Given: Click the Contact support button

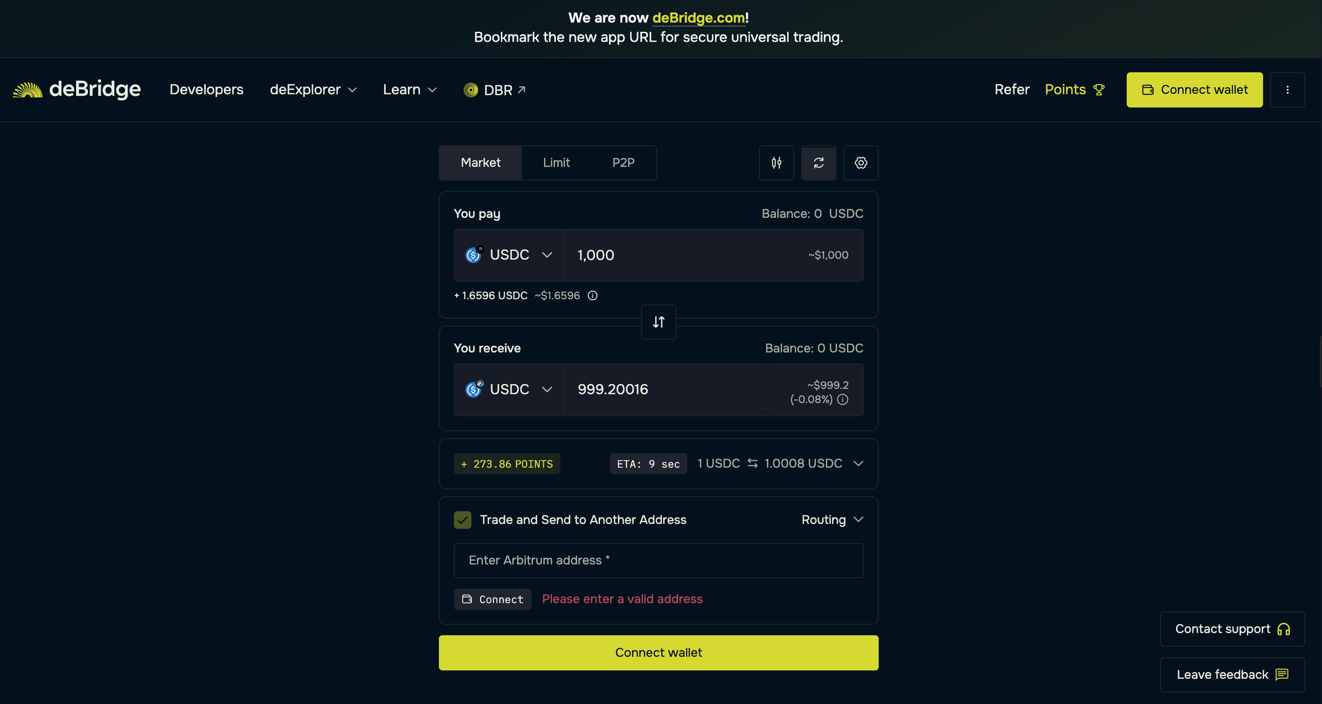Looking at the screenshot, I should coord(1231,629).
